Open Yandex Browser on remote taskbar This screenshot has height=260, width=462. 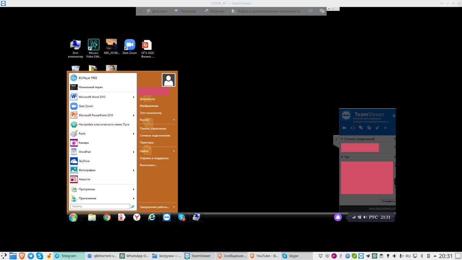[x=137, y=217]
